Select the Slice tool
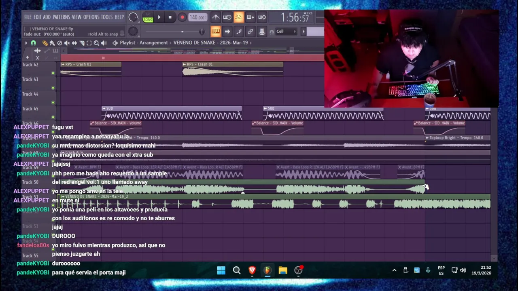The width and height of the screenshot is (518, 291). 82,43
